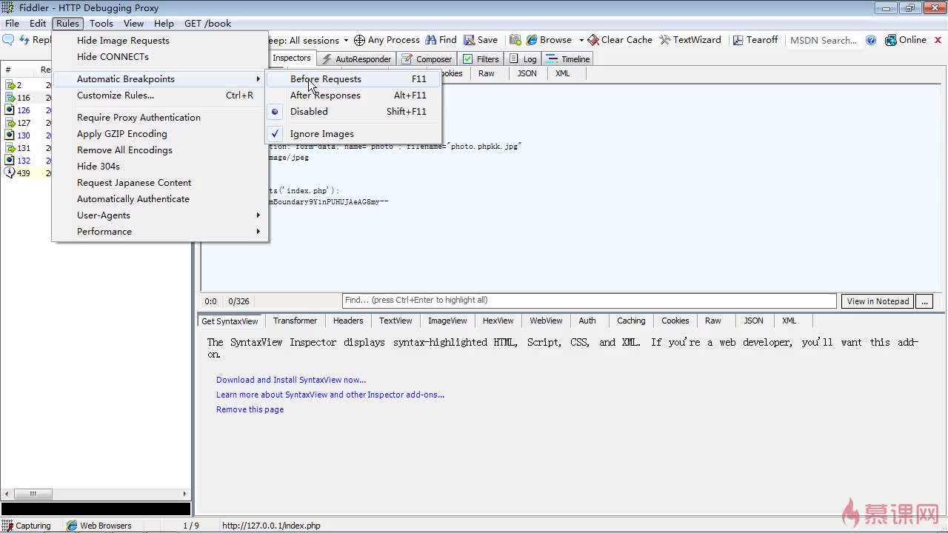
Task: Open the Rules menu
Action: point(67,23)
